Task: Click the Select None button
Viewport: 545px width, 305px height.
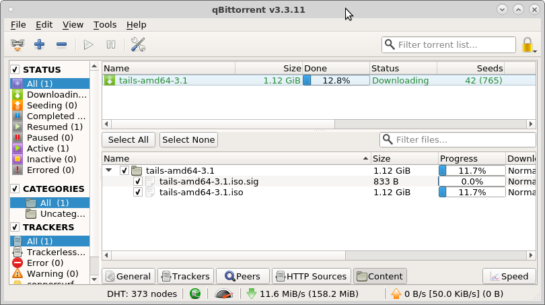Action: click(188, 139)
